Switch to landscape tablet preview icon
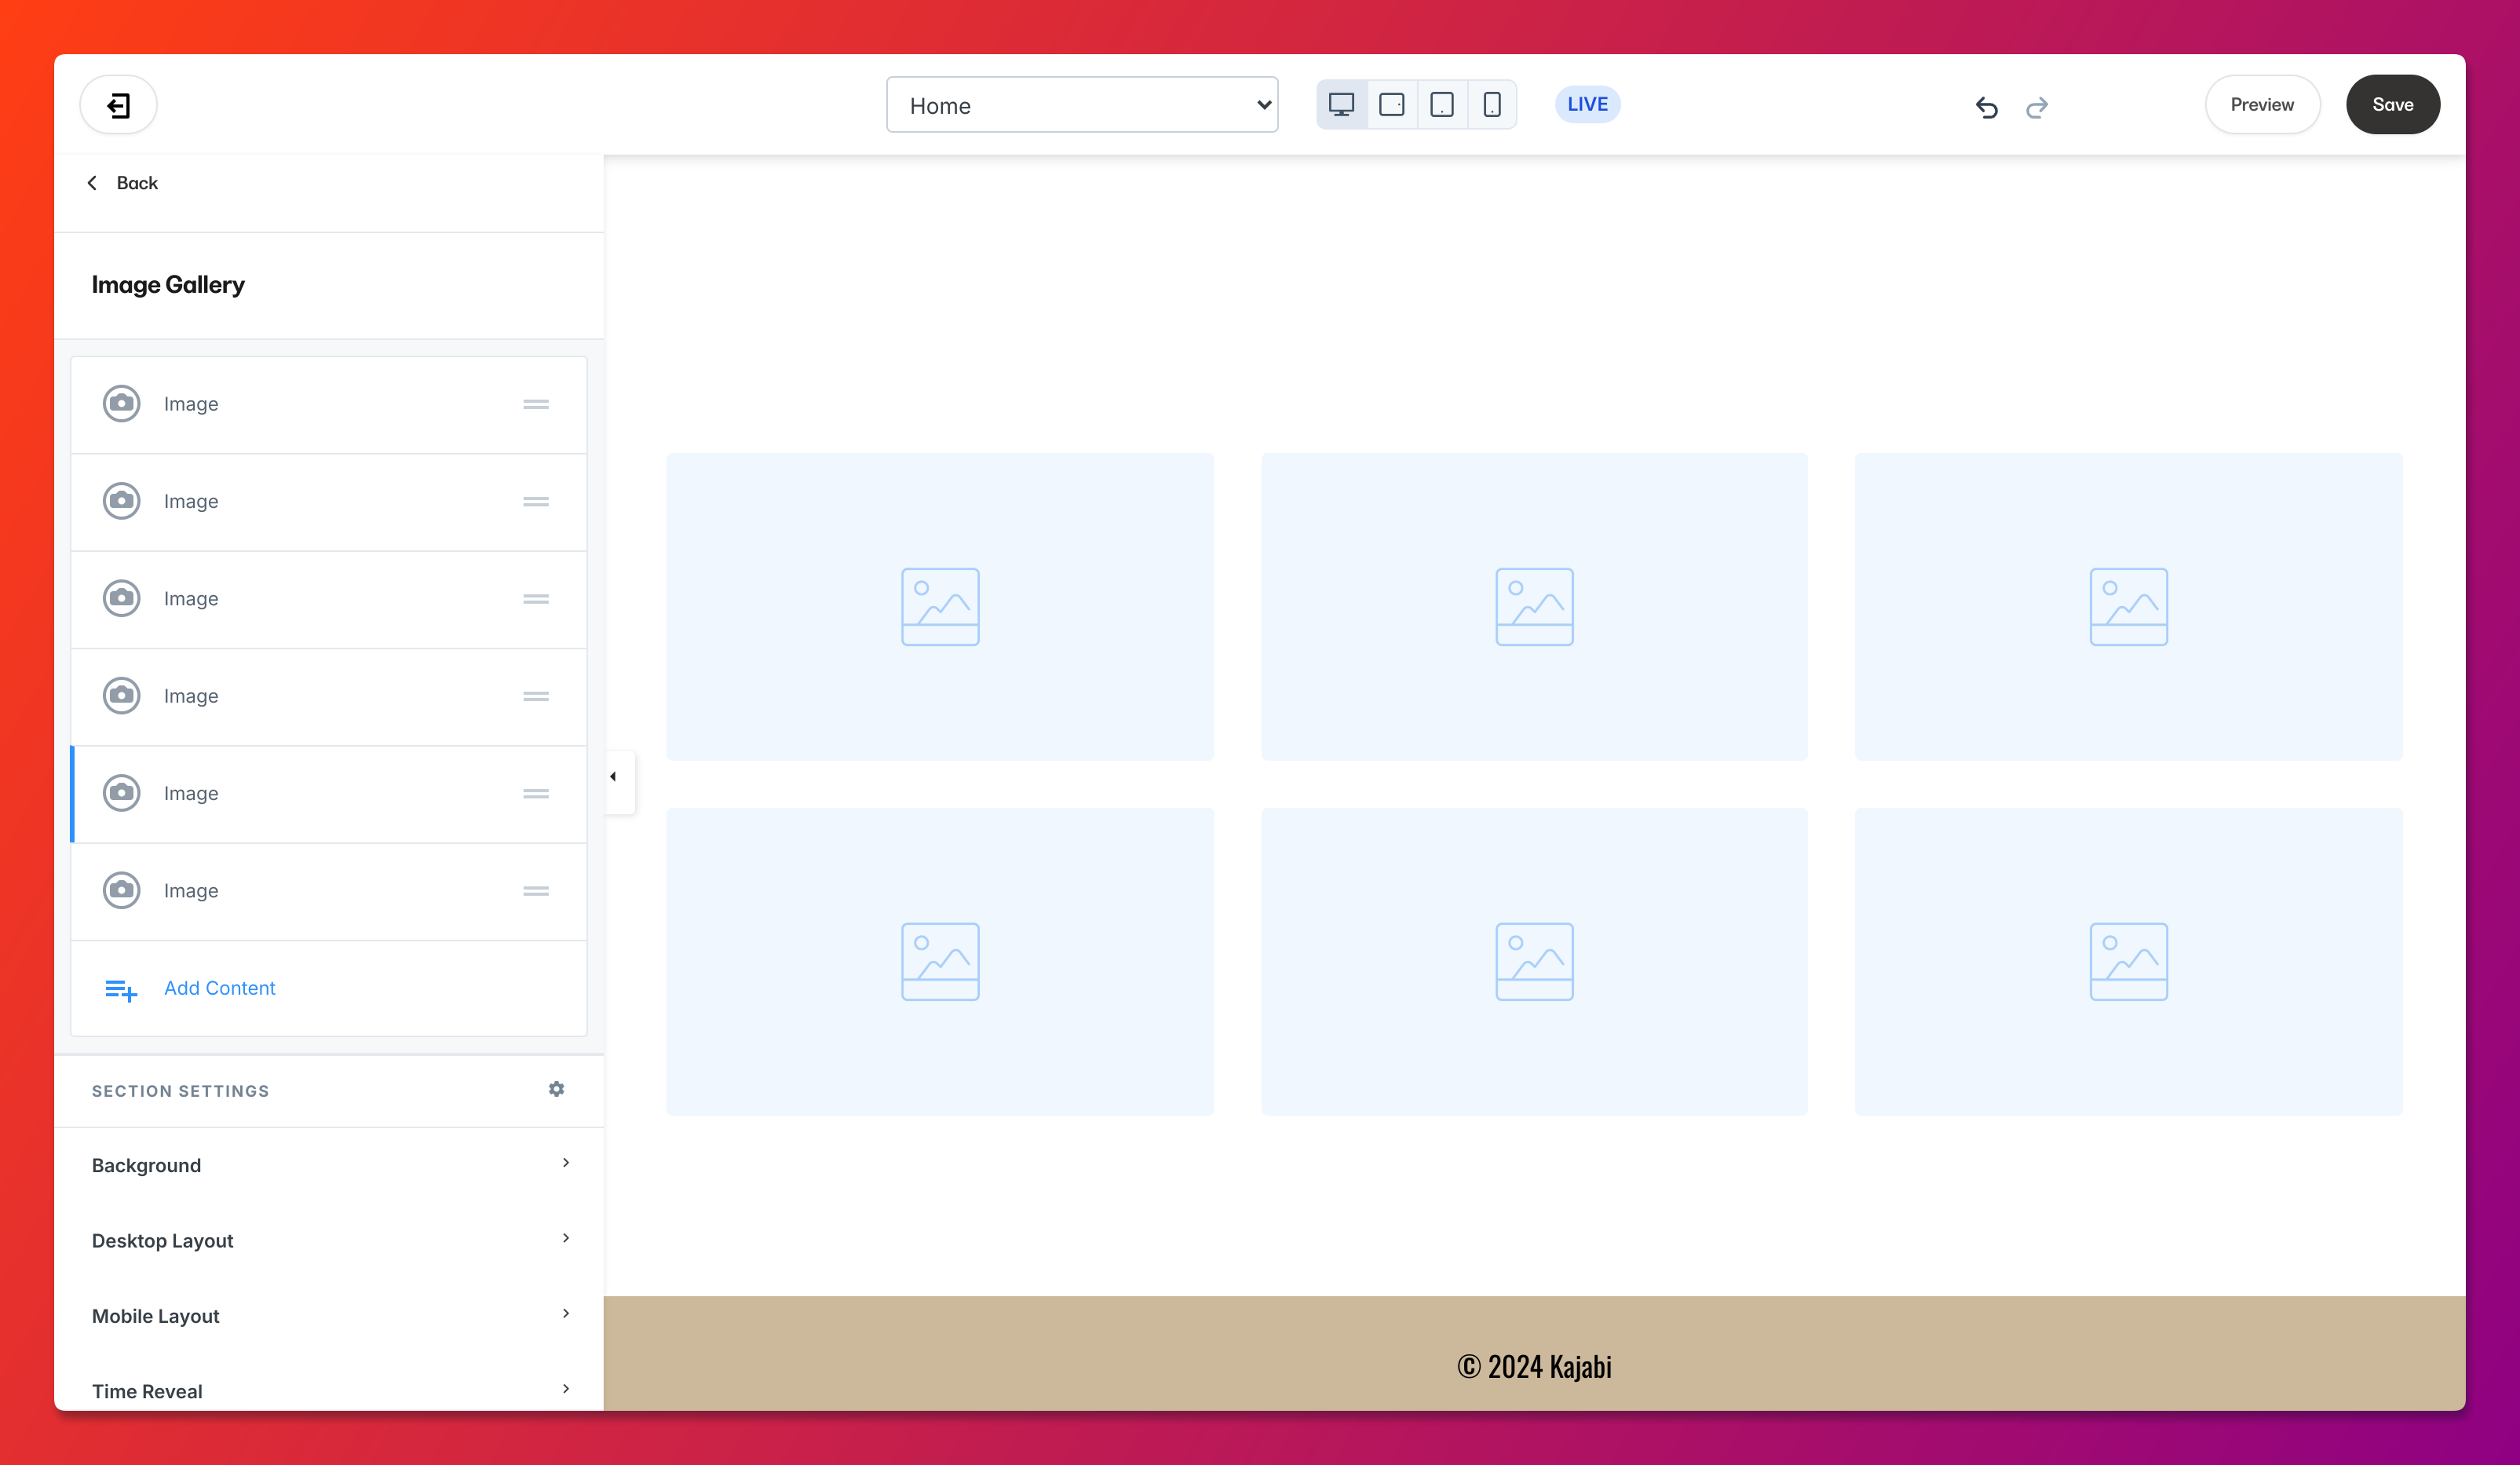The height and width of the screenshot is (1465, 2520). (x=1391, y=104)
